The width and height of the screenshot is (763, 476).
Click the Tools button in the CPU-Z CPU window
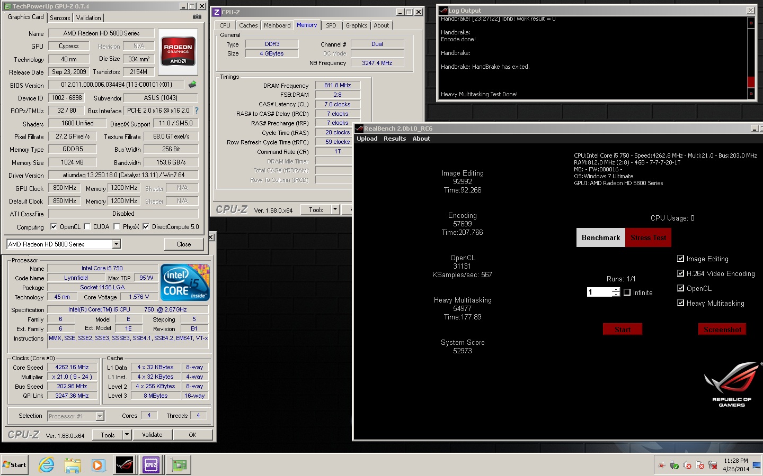(108, 435)
